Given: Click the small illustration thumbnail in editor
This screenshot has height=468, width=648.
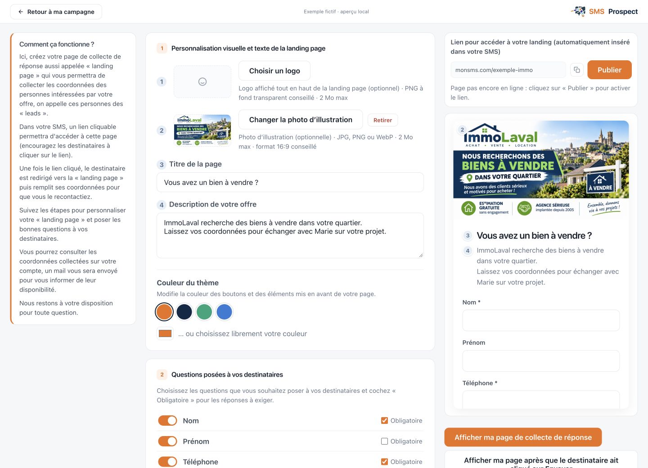Looking at the screenshot, I should click(x=202, y=130).
